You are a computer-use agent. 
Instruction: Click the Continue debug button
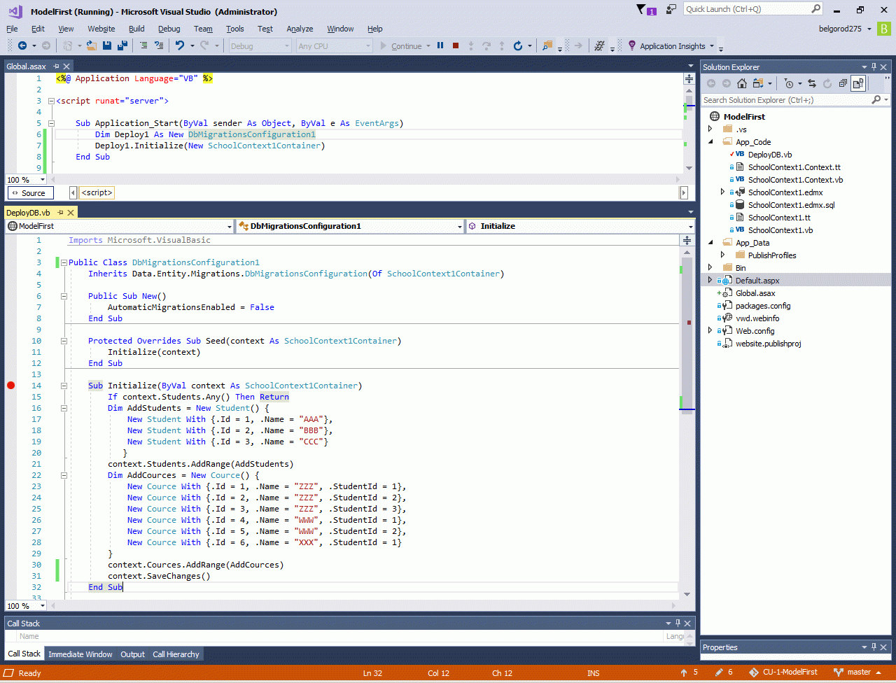tap(401, 46)
